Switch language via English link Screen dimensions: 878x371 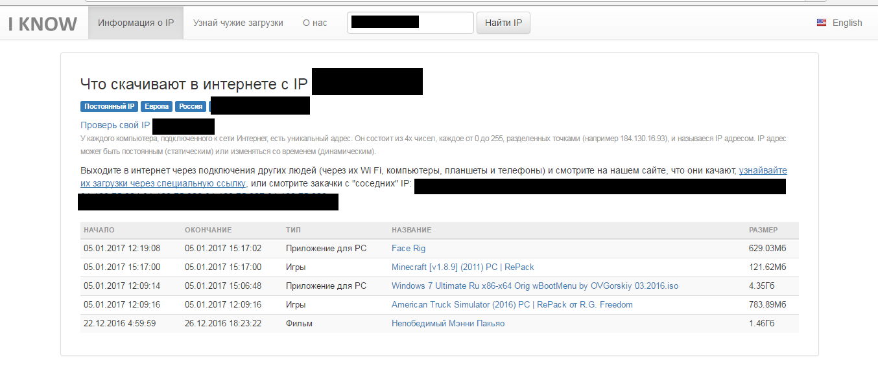(x=847, y=23)
